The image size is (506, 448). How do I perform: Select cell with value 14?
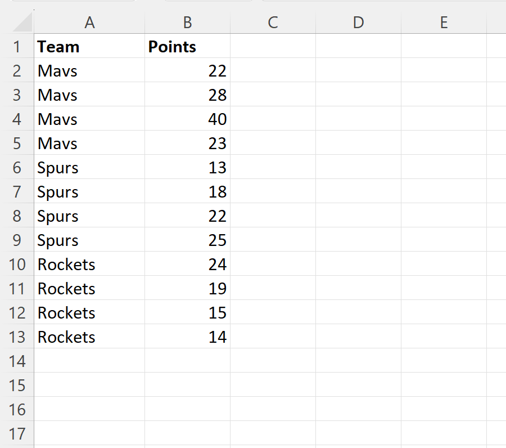pyautogui.click(x=187, y=337)
